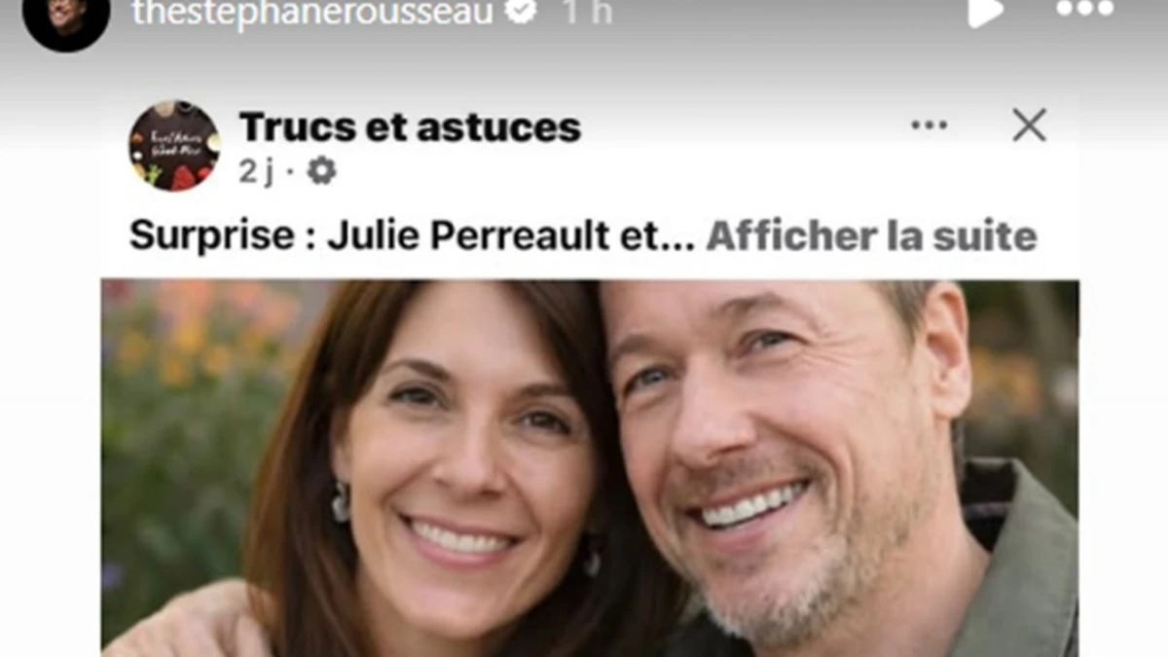Click the "2 j" post timestamp

point(256,171)
